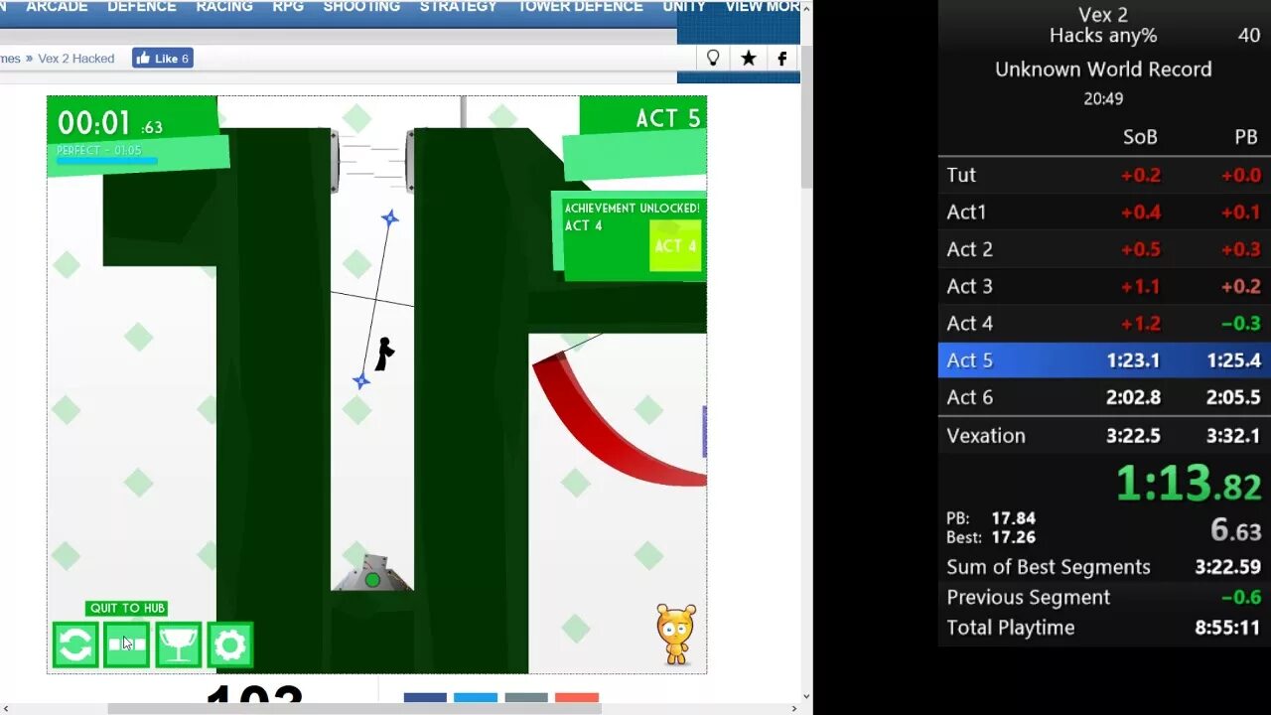1271x715 pixels.
Task: Click the main timer 1:13.82
Action: [x=1189, y=484]
